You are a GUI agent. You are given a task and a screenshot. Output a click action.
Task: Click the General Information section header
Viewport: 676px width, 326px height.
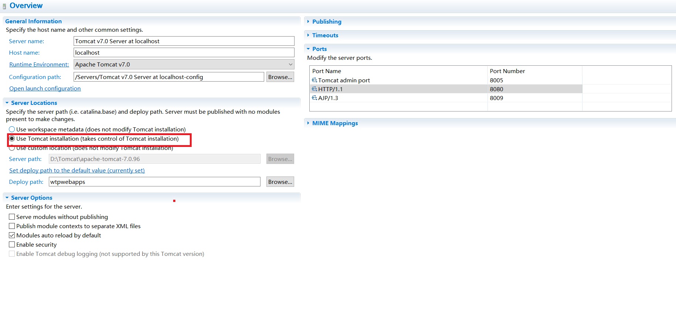[33, 21]
